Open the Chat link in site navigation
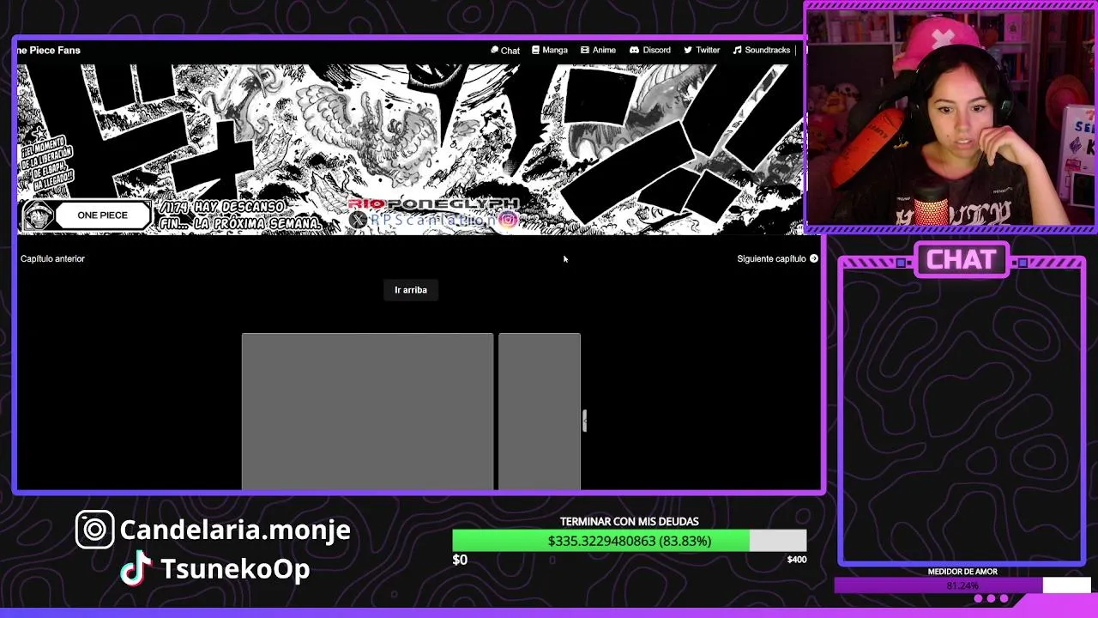The height and width of the screenshot is (618, 1098). pyautogui.click(x=505, y=50)
